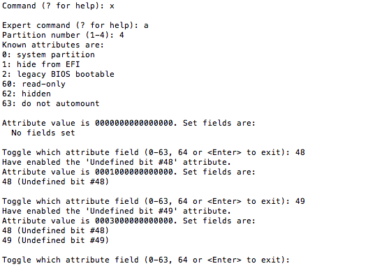375x266 pixels.
Task: Click the attribute value 0001000000000000 text
Action: coord(134,172)
